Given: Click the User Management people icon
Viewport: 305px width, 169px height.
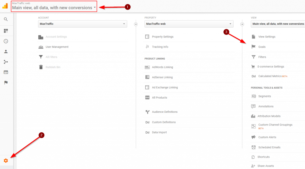Looking at the screenshot, I should pyautogui.click(x=41, y=47).
